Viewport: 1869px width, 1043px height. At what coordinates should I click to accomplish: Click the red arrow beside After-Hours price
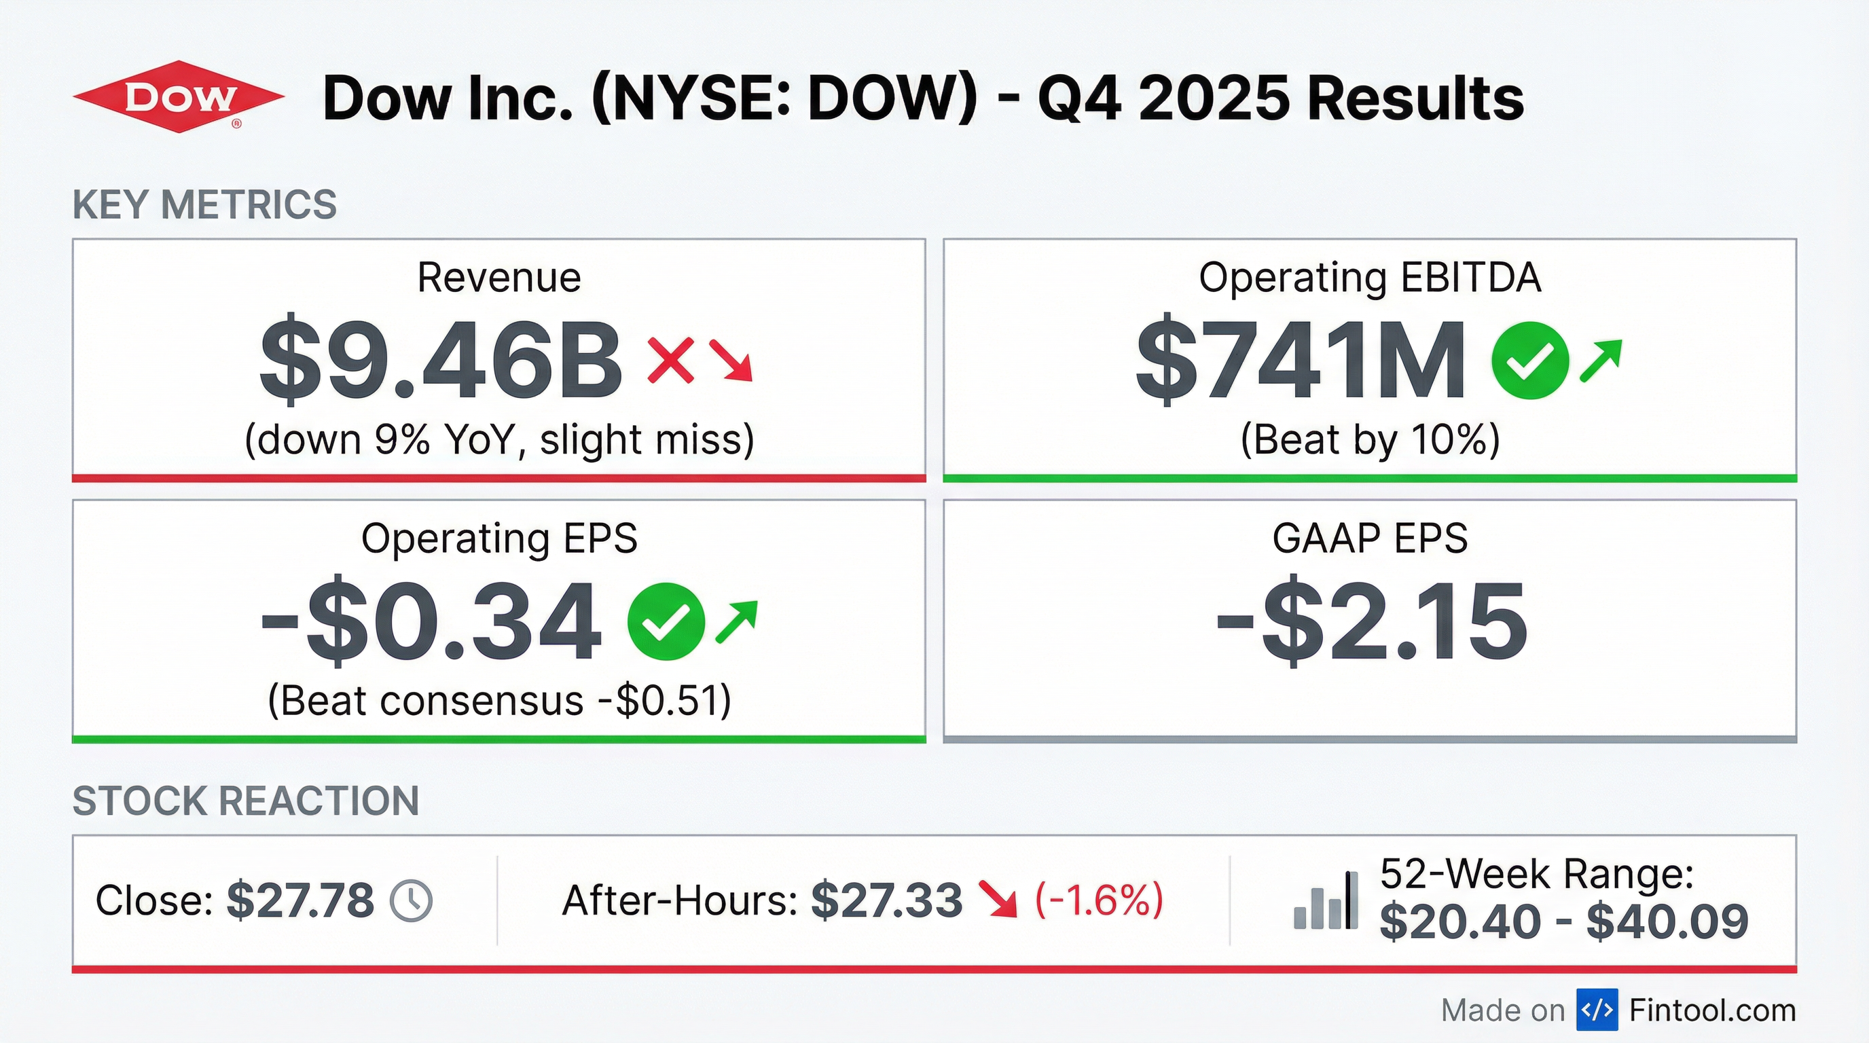click(x=998, y=900)
